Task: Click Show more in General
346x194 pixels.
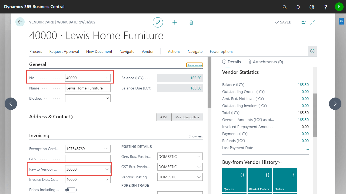Action: point(195,65)
